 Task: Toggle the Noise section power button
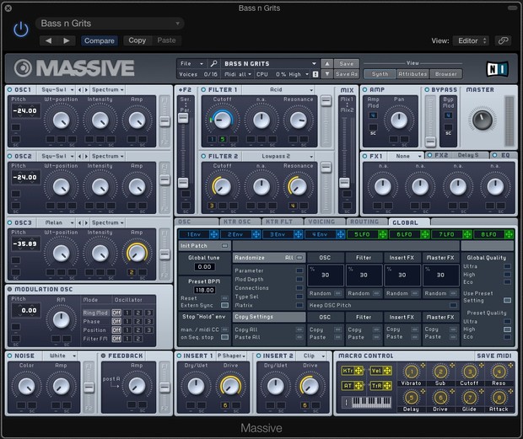[x=9, y=356]
